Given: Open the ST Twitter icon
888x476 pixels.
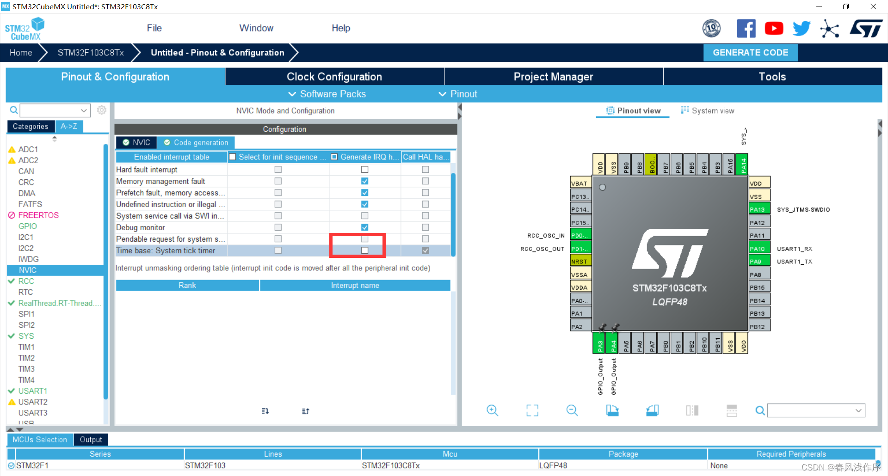Looking at the screenshot, I should 802,29.
